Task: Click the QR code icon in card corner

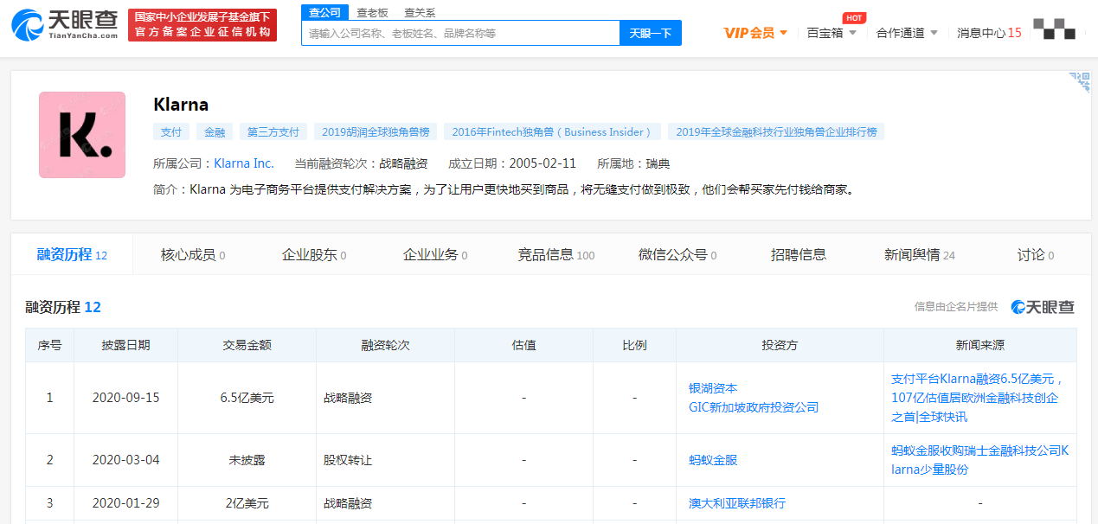Action: point(1079,82)
